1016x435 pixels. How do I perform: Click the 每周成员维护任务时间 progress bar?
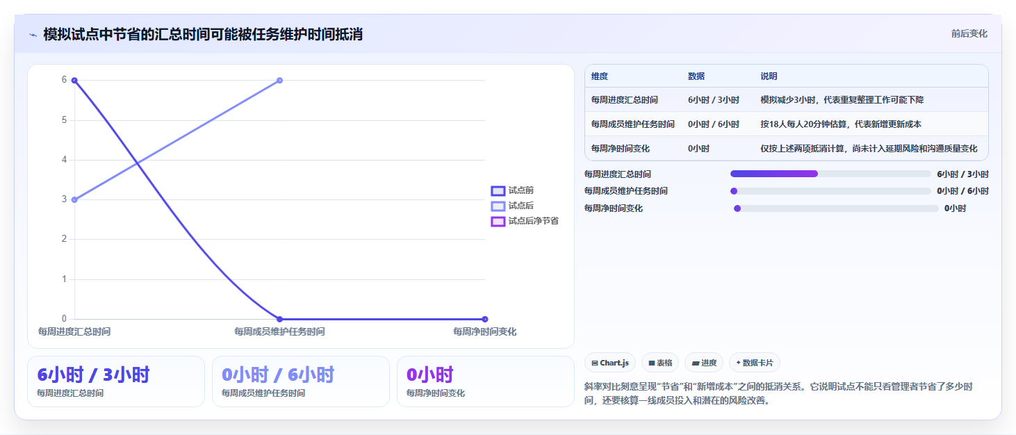(830, 191)
